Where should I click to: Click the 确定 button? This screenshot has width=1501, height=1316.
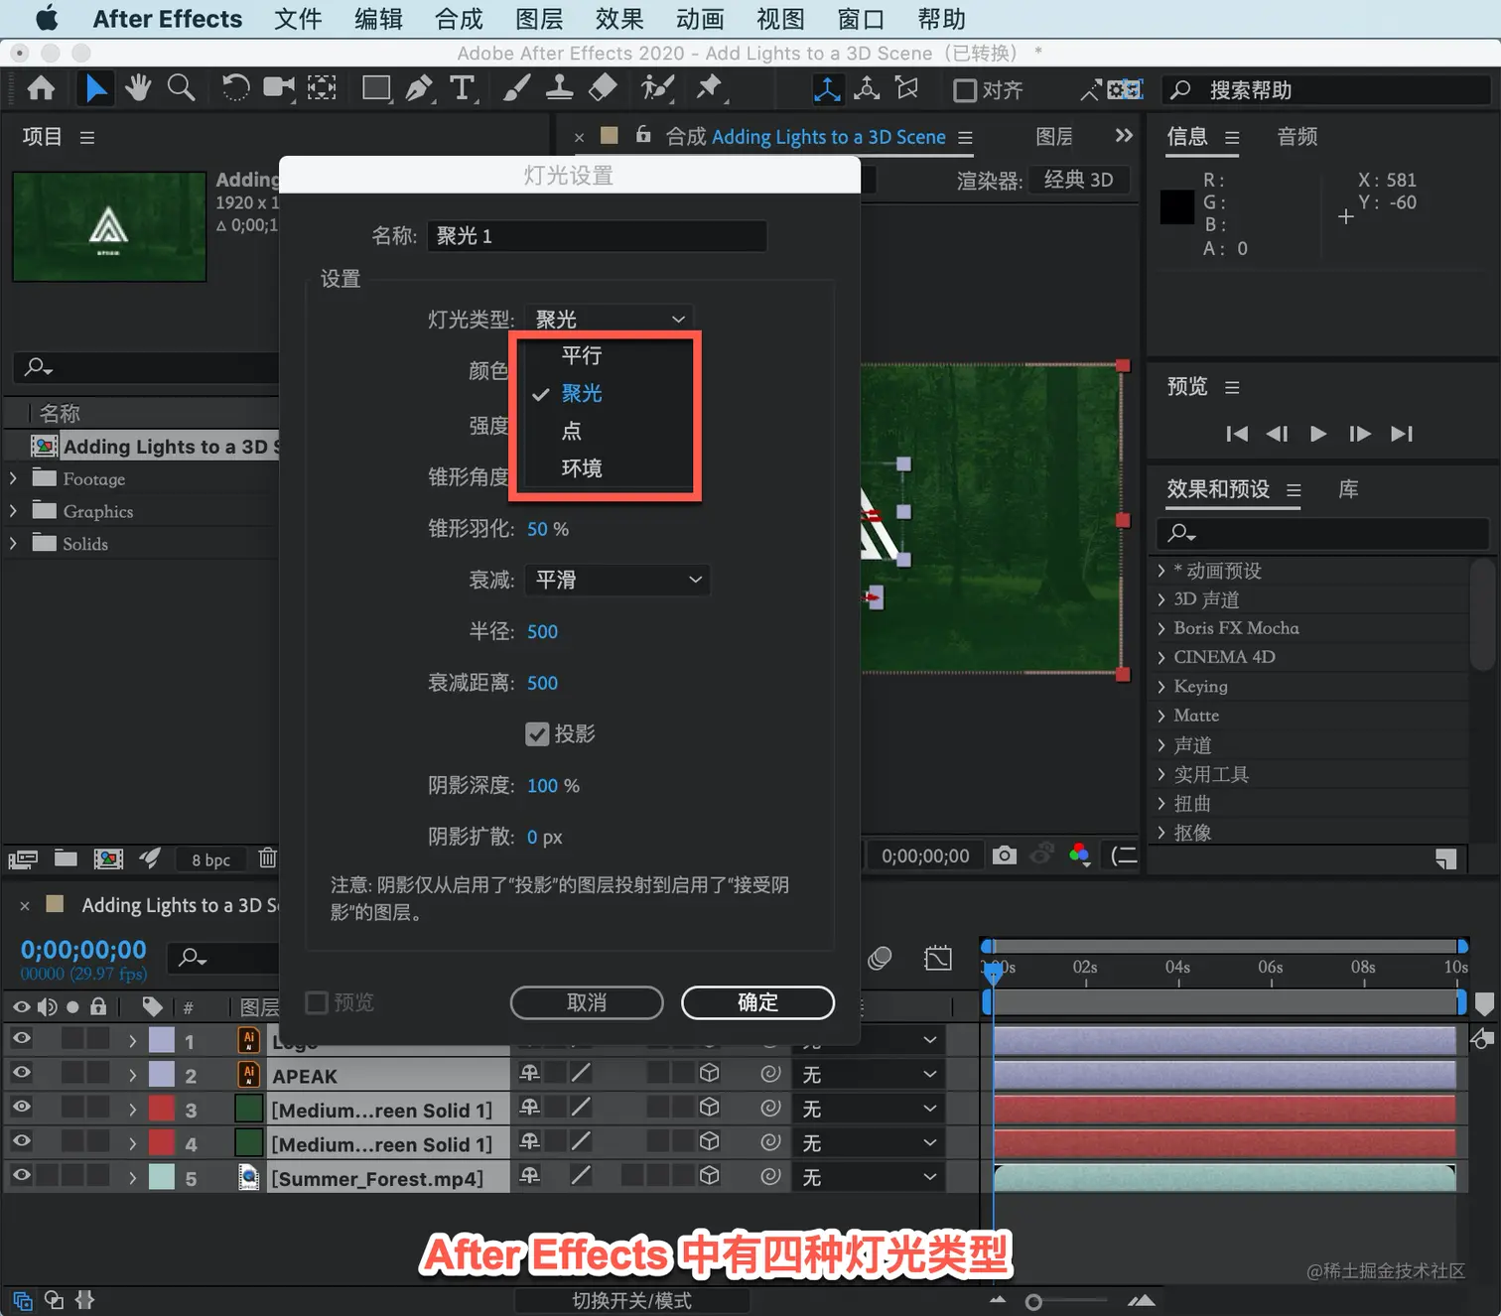click(x=757, y=1002)
